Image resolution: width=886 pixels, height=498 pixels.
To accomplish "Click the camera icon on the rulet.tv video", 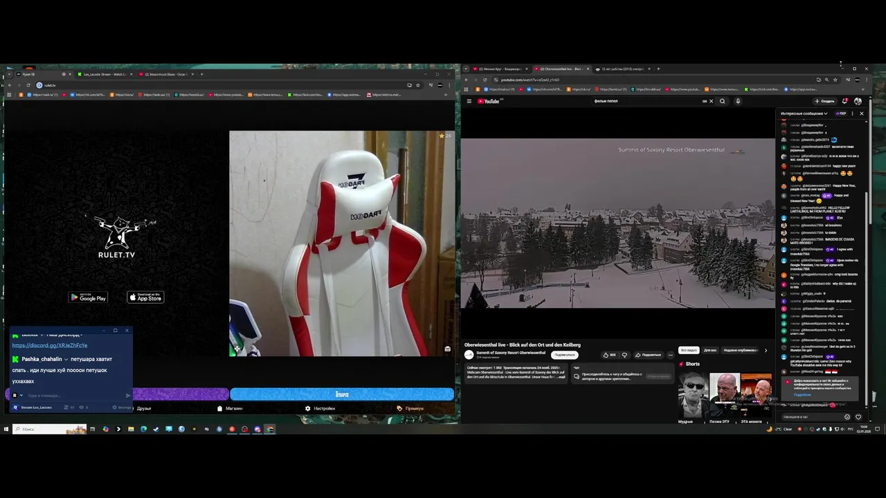I will pyautogui.click(x=448, y=349).
